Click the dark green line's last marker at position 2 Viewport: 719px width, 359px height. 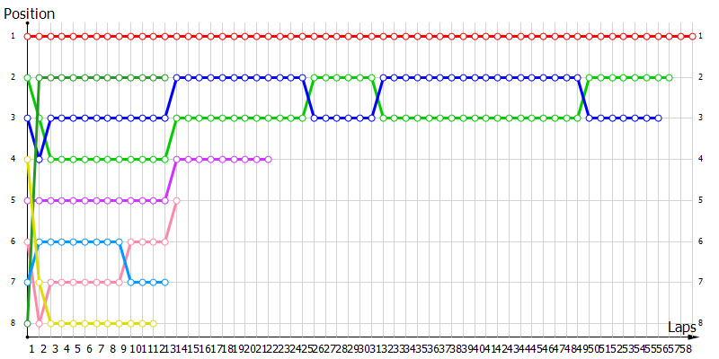[x=165, y=78]
